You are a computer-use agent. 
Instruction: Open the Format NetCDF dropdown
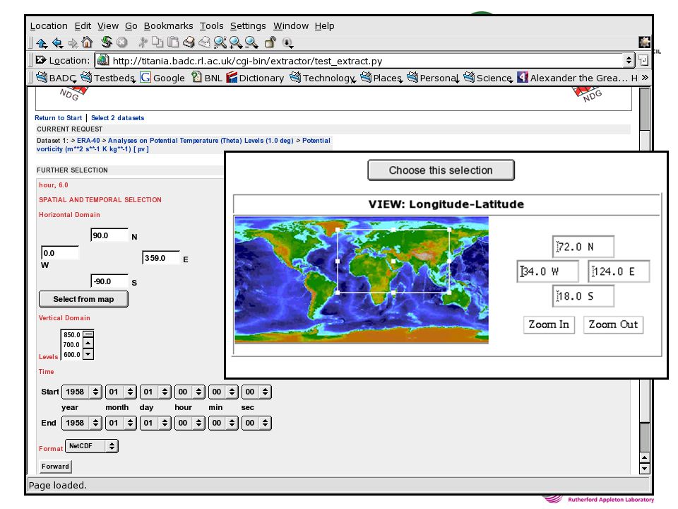pyautogui.click(x=92, y=446)
